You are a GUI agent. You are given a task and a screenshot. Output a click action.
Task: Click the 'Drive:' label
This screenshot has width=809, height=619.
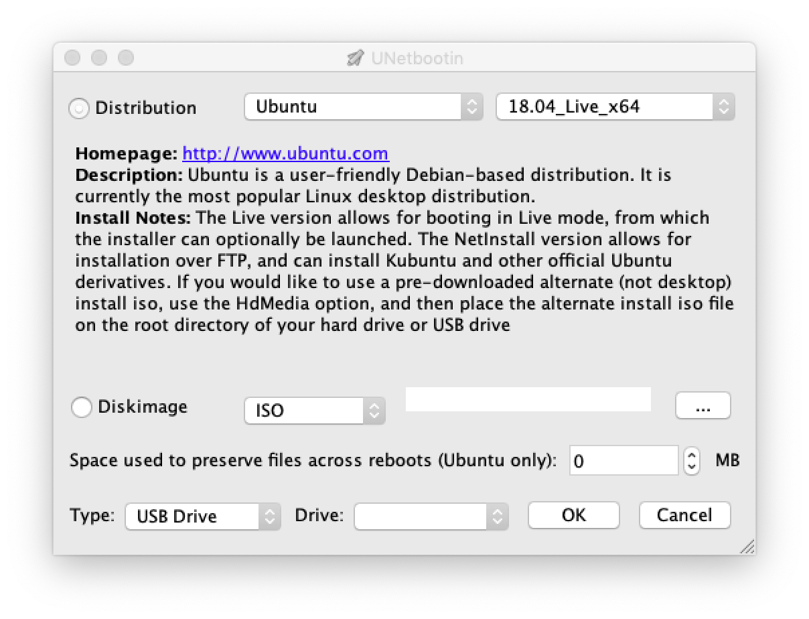pyautogui.click(x=319, y=516)
